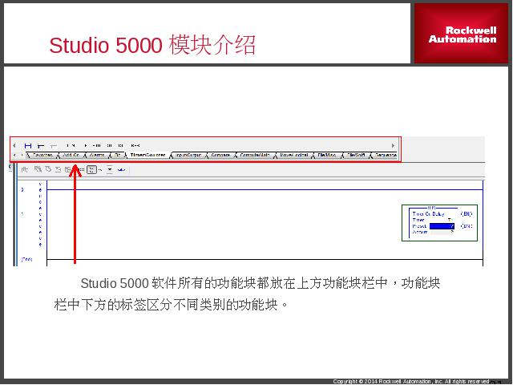Toggle the outlined ladder toolbar button

point(91,169)
